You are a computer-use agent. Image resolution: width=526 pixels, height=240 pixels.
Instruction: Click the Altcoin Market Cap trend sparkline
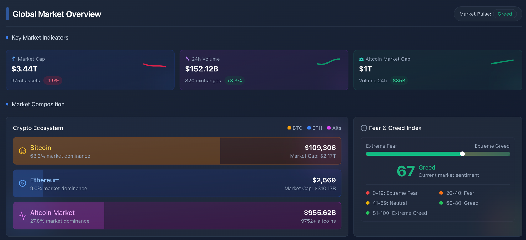click(x=502, y=62)
